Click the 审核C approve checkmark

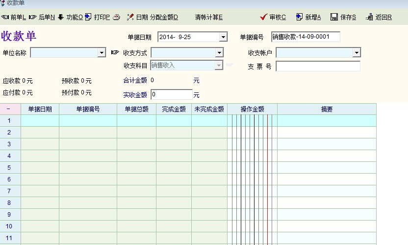tap(273, 17)
